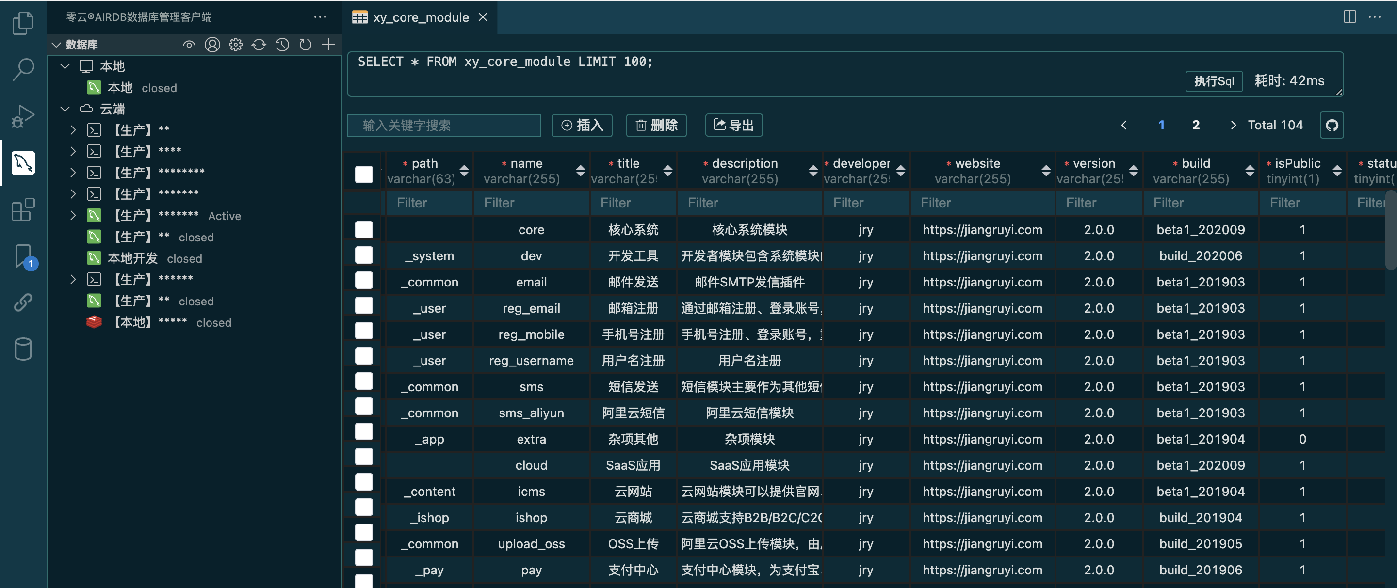Click the 插入 insert button
The width and height of the screenshot is (1397, 588).
tap(582, 125)
